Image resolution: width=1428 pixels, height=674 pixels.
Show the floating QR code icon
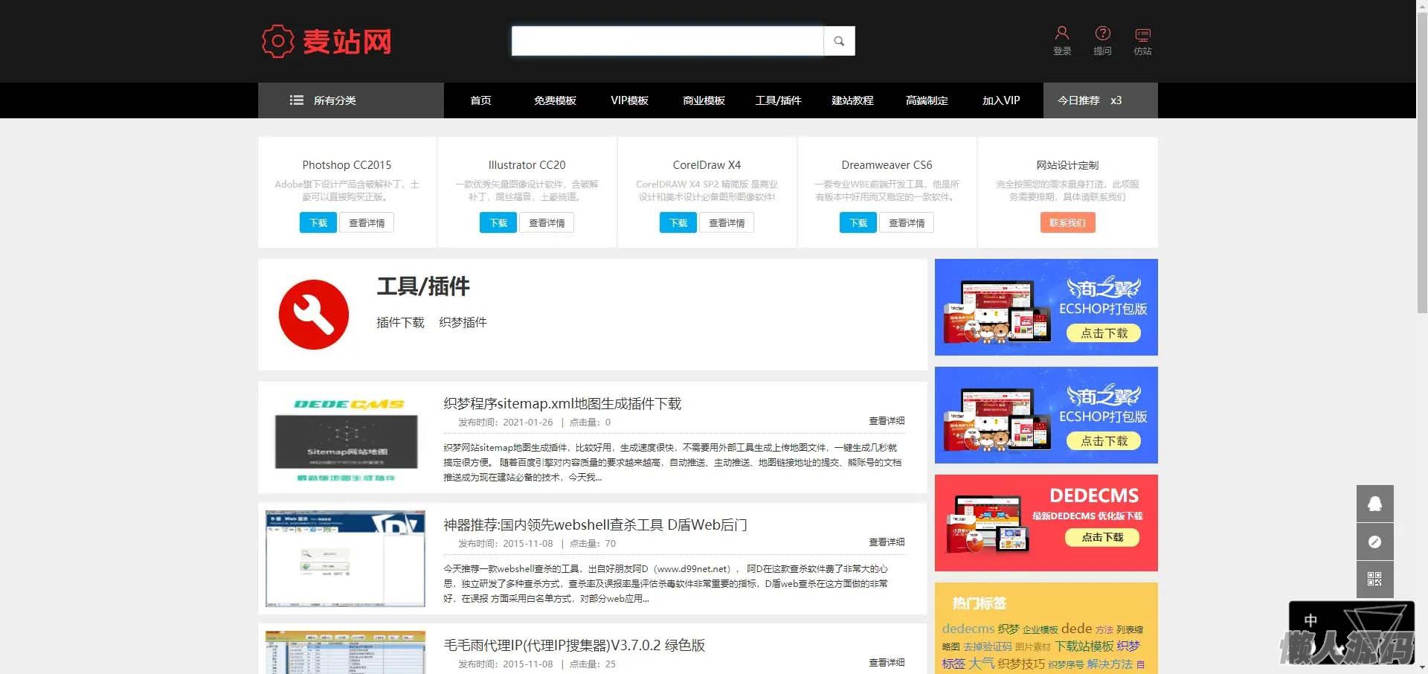(x=1374, y=580)
